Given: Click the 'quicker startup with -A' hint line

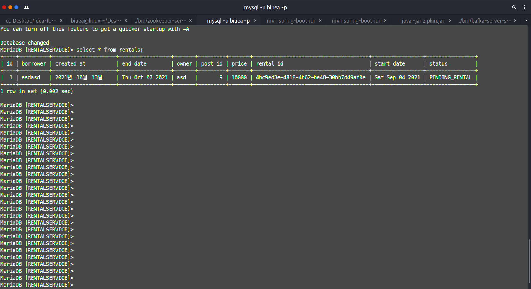Looking at the screenshot, I should click(95, 29).
